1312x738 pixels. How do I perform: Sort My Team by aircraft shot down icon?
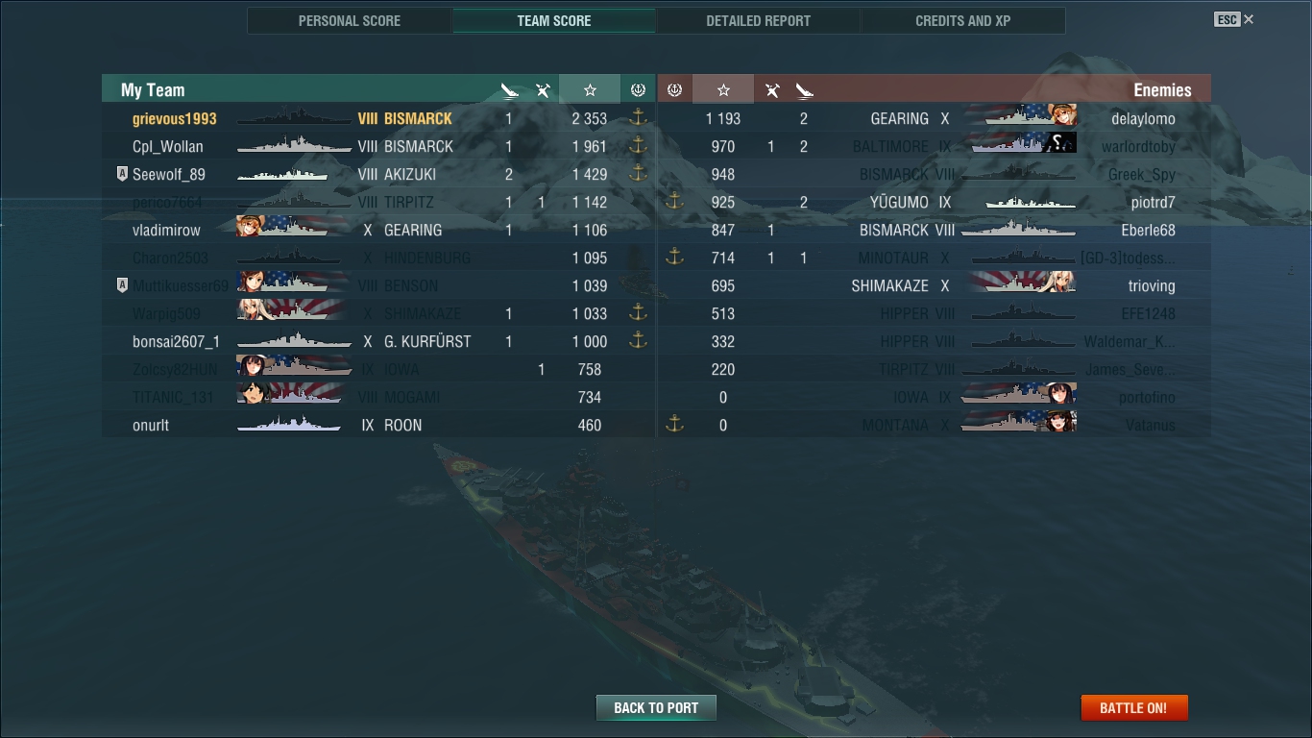pyautogui.click(x=543, y=90)
